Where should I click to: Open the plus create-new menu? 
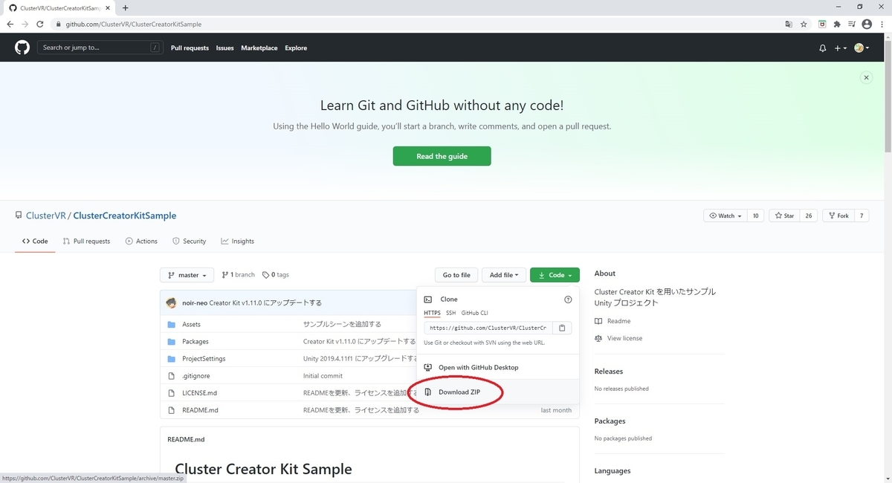tap(840, 48)
